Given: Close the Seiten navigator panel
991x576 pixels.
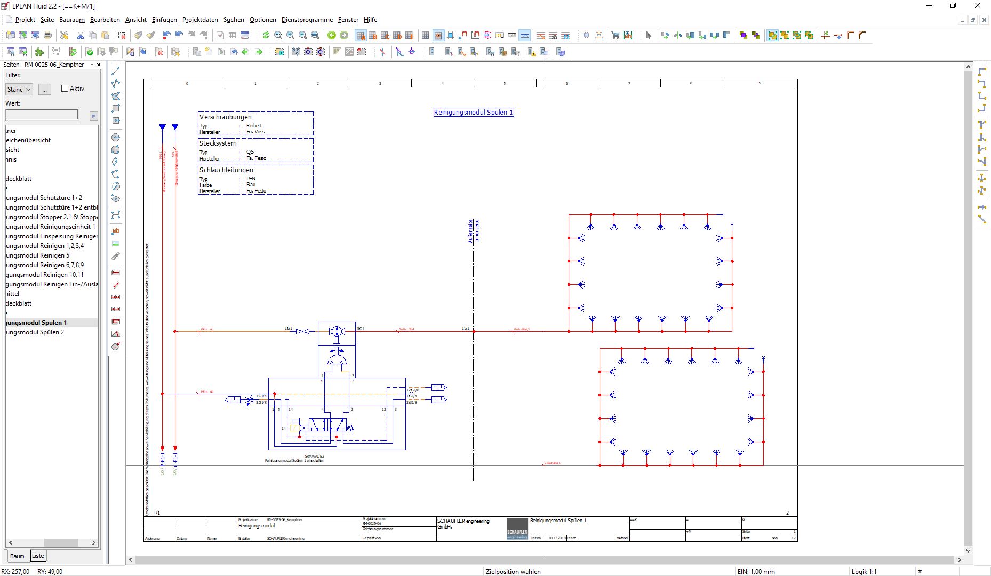Looking at the screenshot, I should (x=99, y=65).
